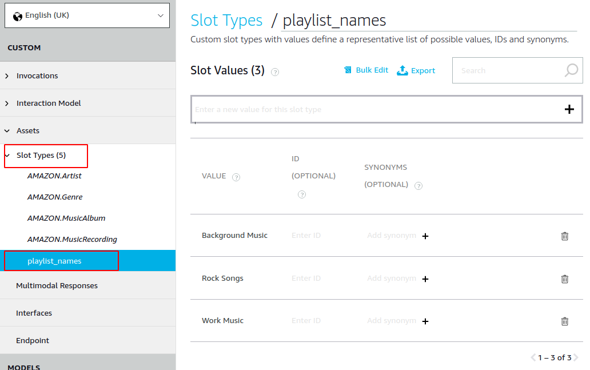The height and width of the screenshot is (370, 590).
Task: Collapse the Slot Types (5) tree
Action: coord(7,155)
